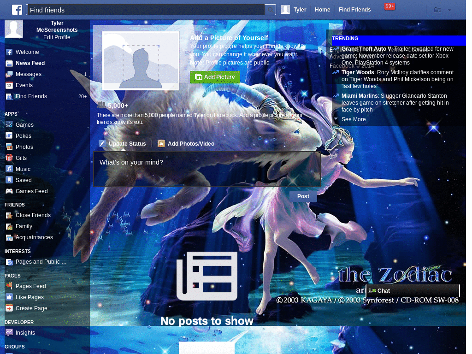Open the account menu dropdown arrow
Screen dimensions: 472x354
point(449,10)
